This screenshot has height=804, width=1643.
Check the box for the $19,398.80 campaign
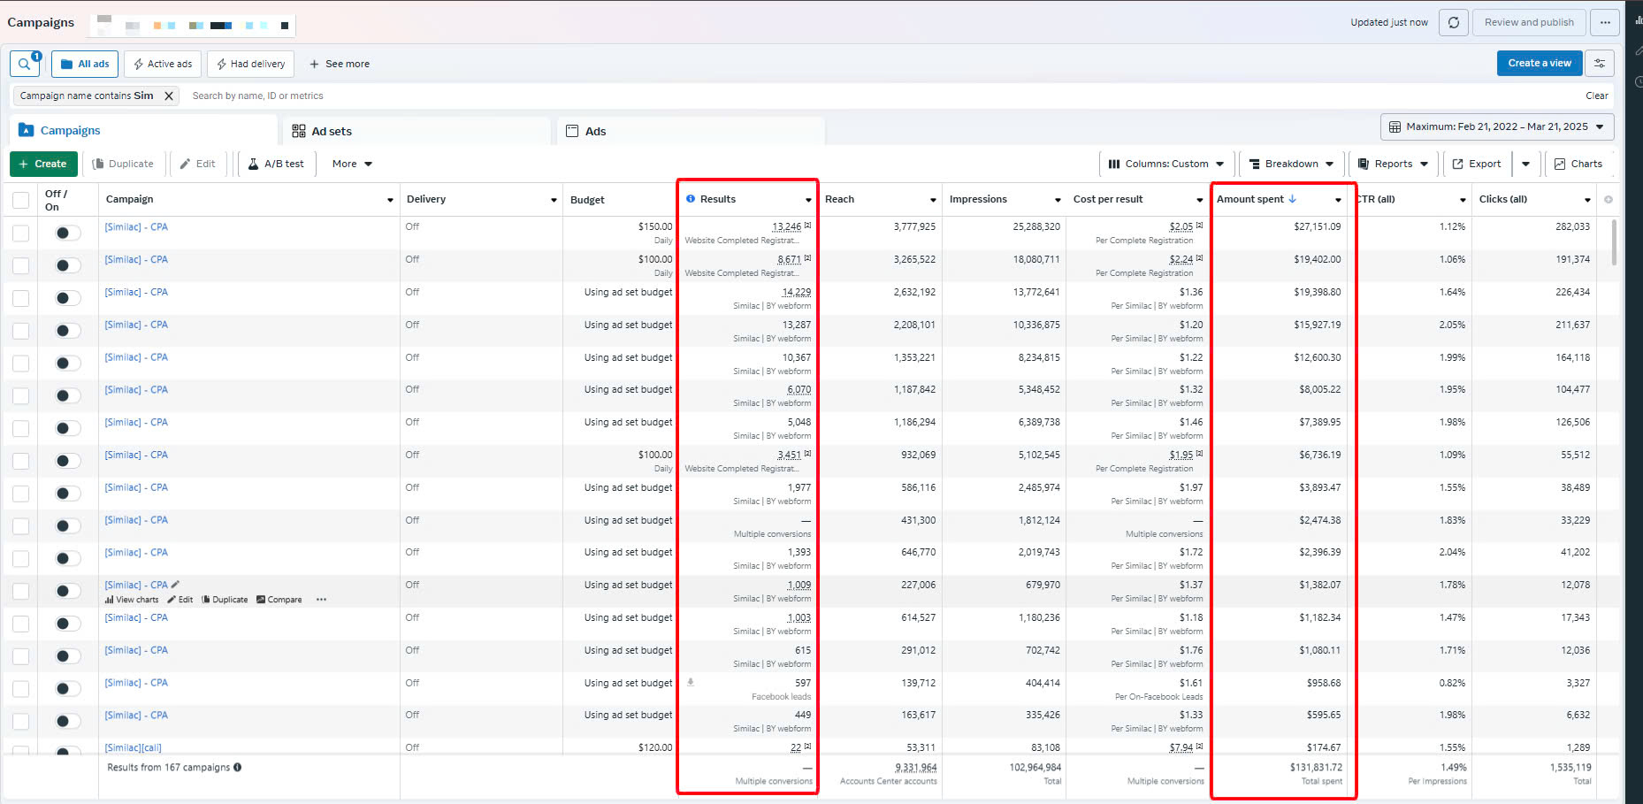click(20, 298)
